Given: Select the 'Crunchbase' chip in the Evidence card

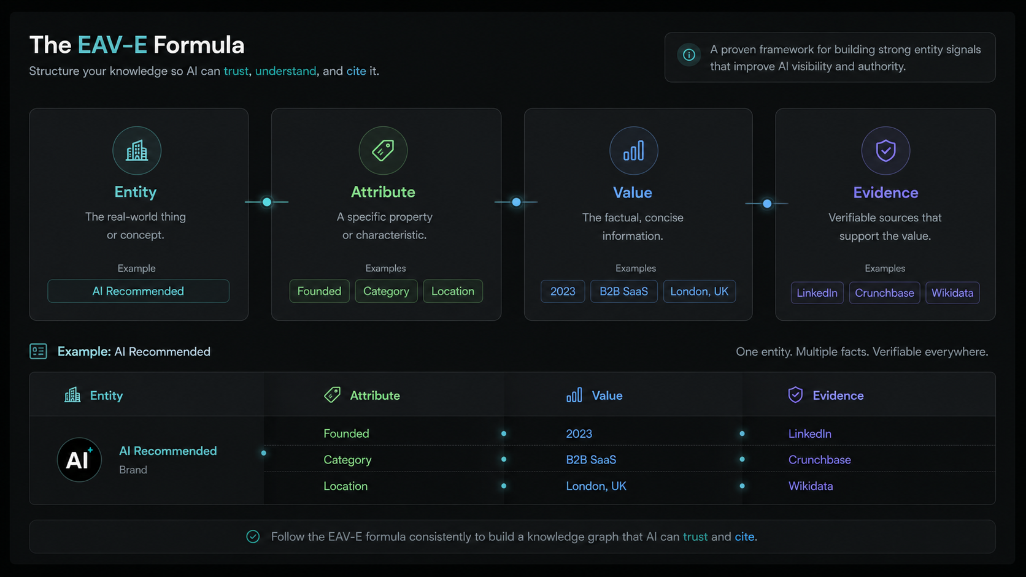Looking at the screenshot, I should tap(884, 292).
